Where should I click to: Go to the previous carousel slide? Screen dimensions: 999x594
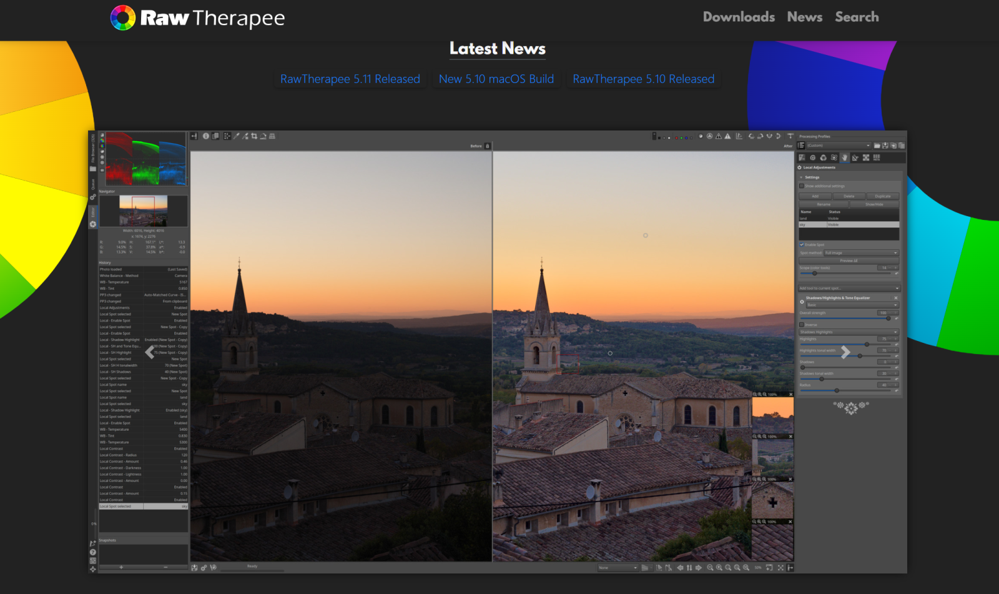pos(150,352)
